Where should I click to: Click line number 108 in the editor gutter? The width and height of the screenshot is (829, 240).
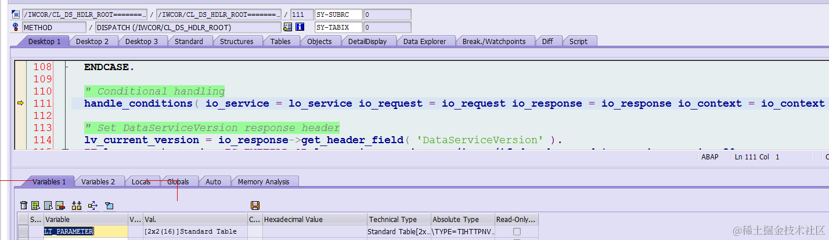43,67
